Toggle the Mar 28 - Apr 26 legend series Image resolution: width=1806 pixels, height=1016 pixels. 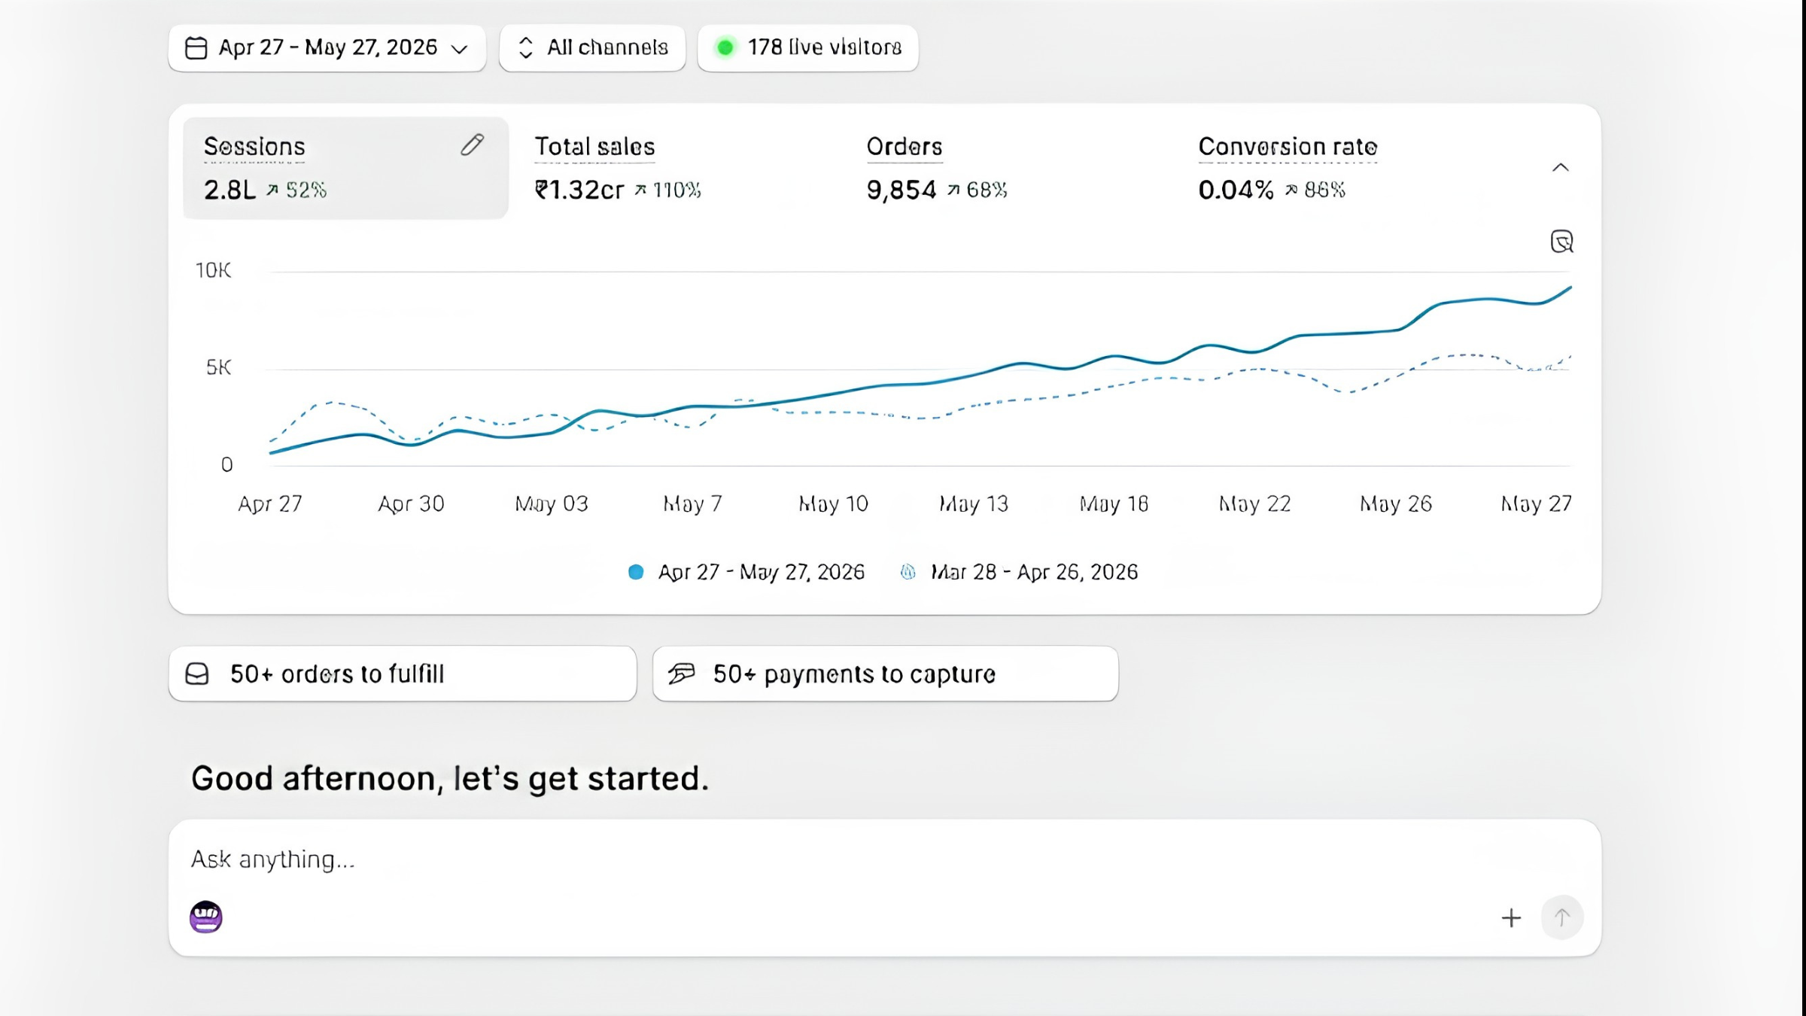click(1019, 572)
